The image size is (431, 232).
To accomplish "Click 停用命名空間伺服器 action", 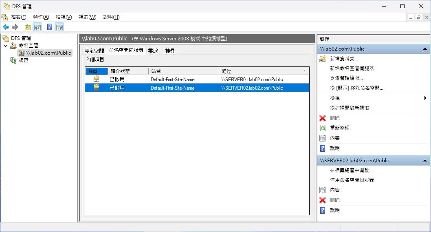I will [352, 180].
